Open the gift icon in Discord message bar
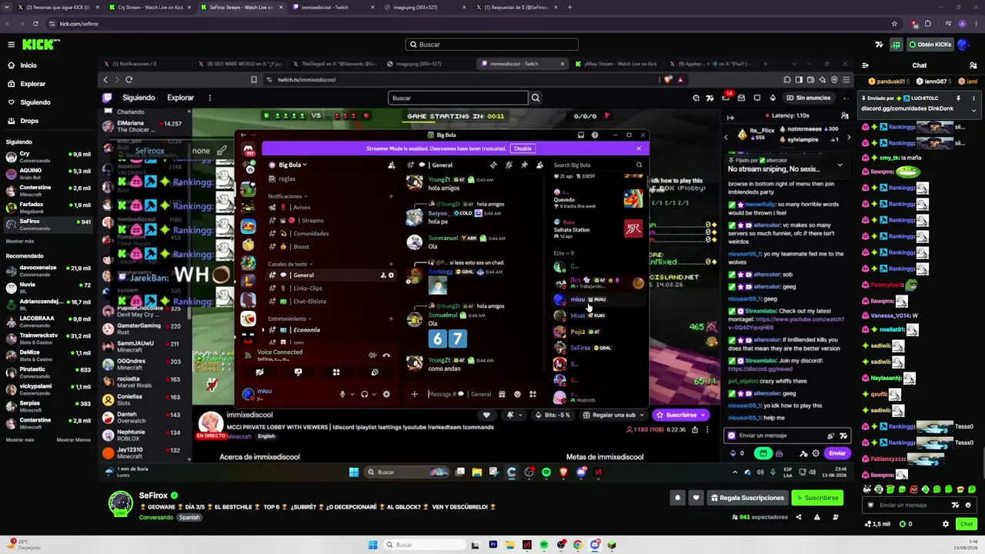The height and width of the screenshot is (554, 985). tap(502, 395)
